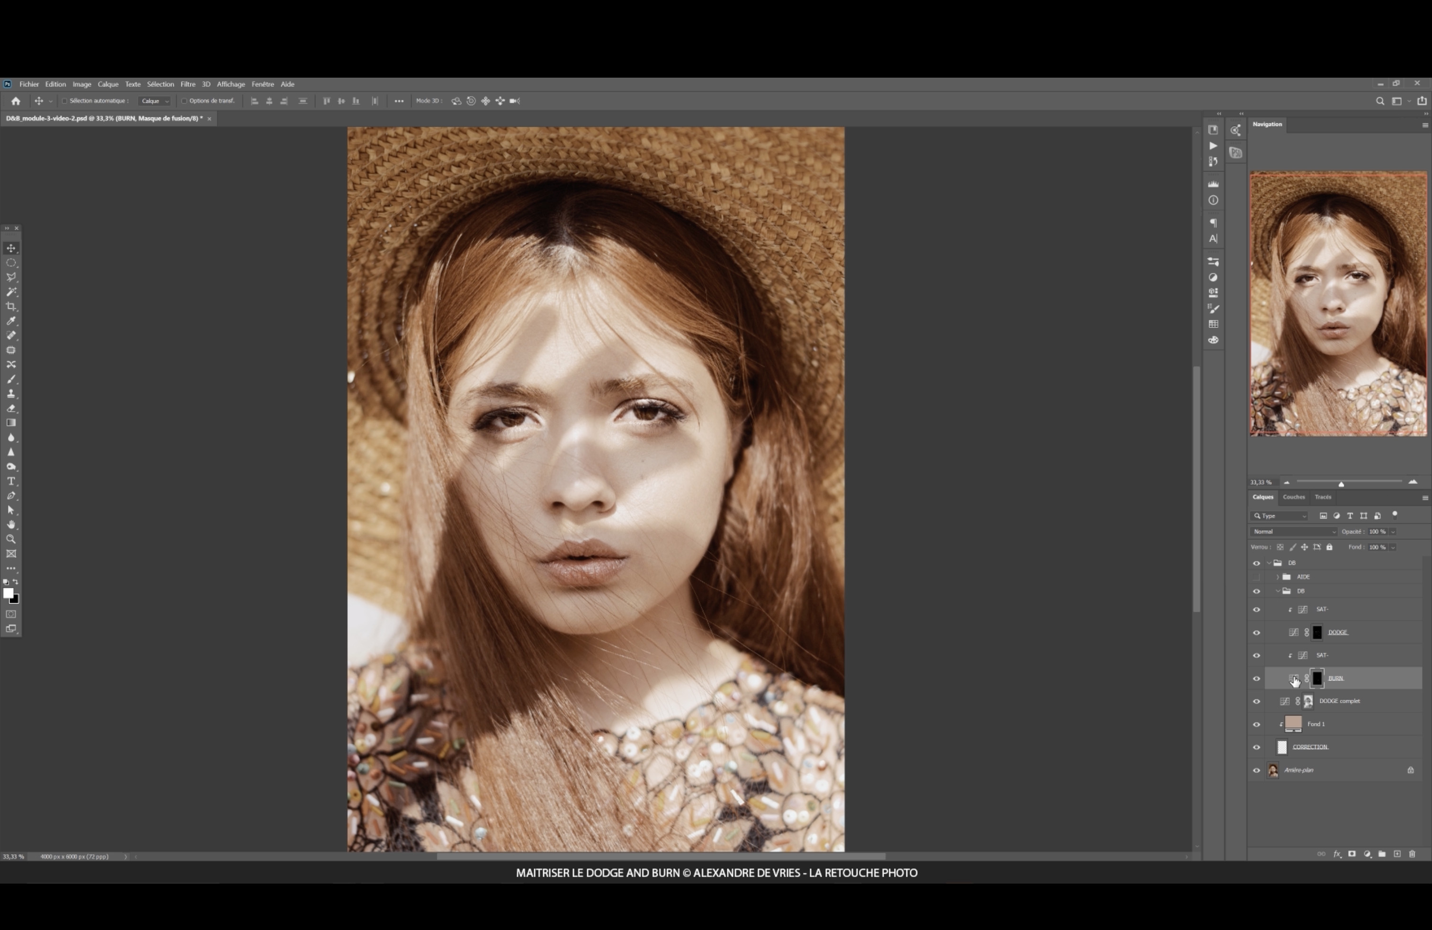Screen dimensions: 1432x930
Task: Click the foreground color swatch
Action: click(x=8, y=593)
